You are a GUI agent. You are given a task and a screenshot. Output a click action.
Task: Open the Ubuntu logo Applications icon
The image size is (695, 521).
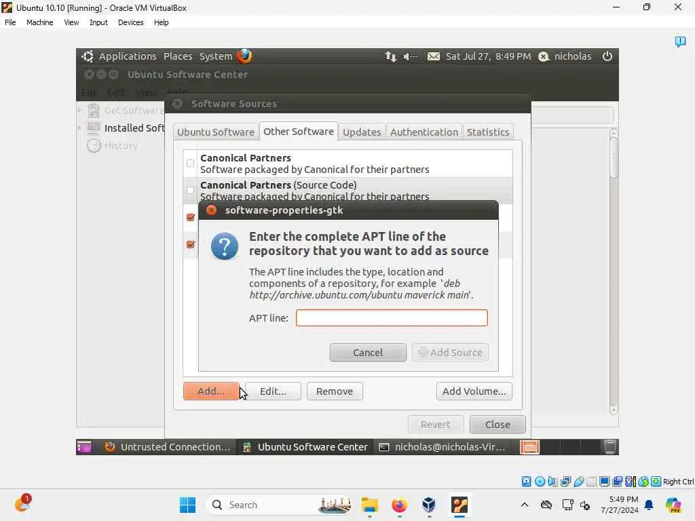pos(88,56)
